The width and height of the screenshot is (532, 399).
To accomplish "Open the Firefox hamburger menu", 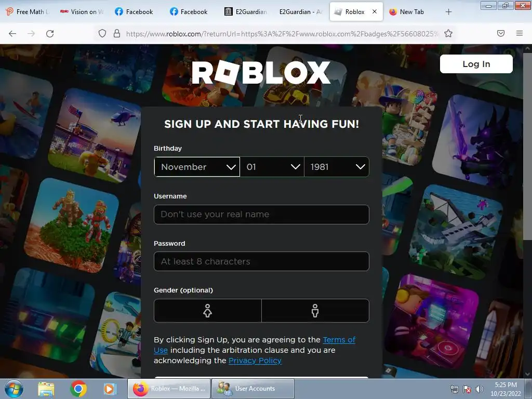I will (x=520, y=33).
